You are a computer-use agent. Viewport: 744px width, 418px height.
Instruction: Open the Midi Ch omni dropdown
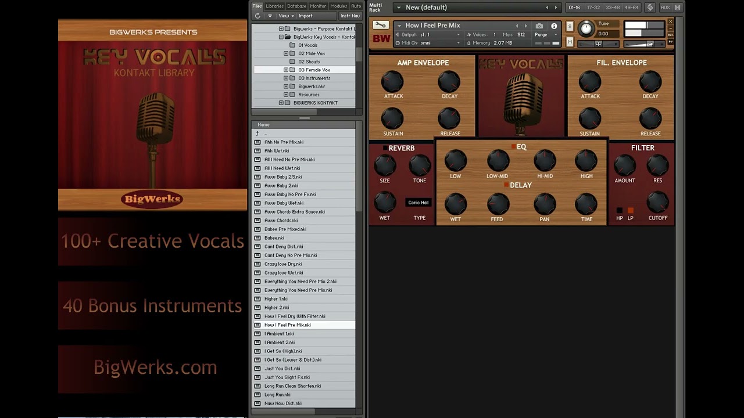click(427, 43)
